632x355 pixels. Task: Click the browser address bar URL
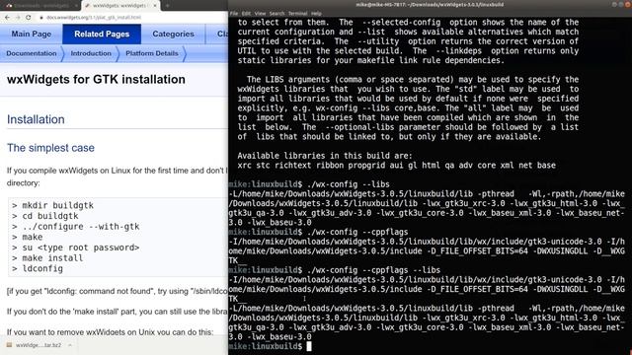94,18
